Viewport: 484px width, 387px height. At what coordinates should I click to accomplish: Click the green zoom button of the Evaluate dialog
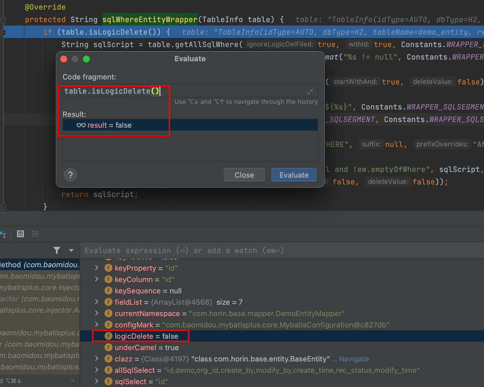point(86,59)
